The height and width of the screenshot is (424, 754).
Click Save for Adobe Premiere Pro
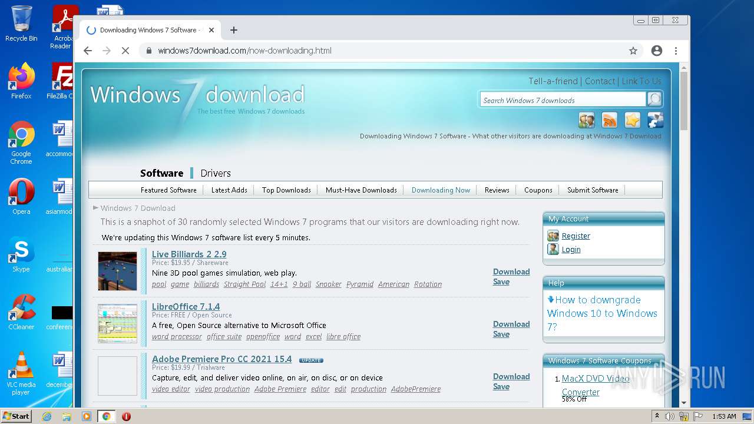tap(501, 387)
